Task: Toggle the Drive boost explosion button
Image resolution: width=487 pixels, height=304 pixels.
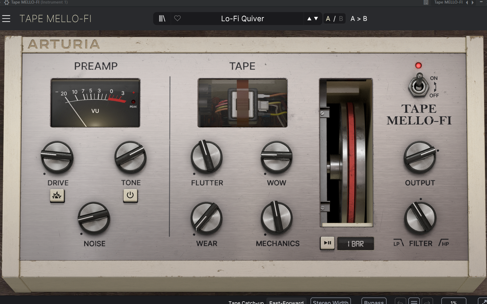Action: 57,196
